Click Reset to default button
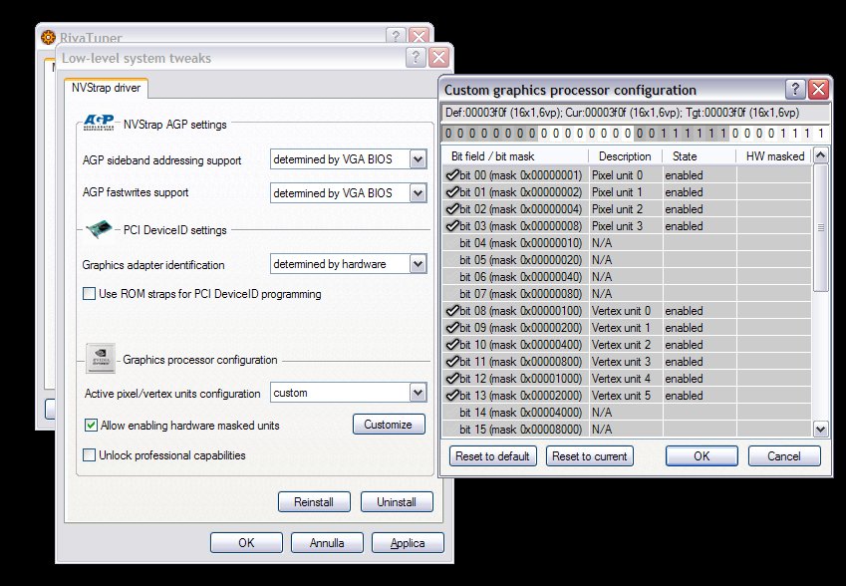 coord(492,456)
